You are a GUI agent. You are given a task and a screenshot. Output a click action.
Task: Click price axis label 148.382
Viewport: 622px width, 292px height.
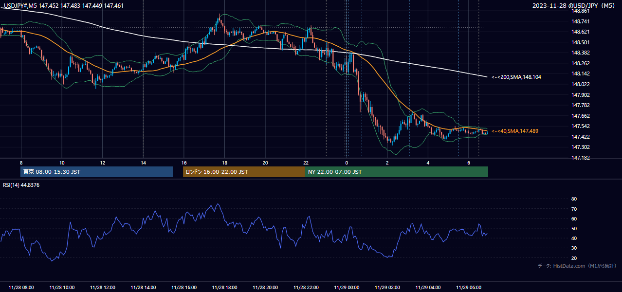click(581, 53)
